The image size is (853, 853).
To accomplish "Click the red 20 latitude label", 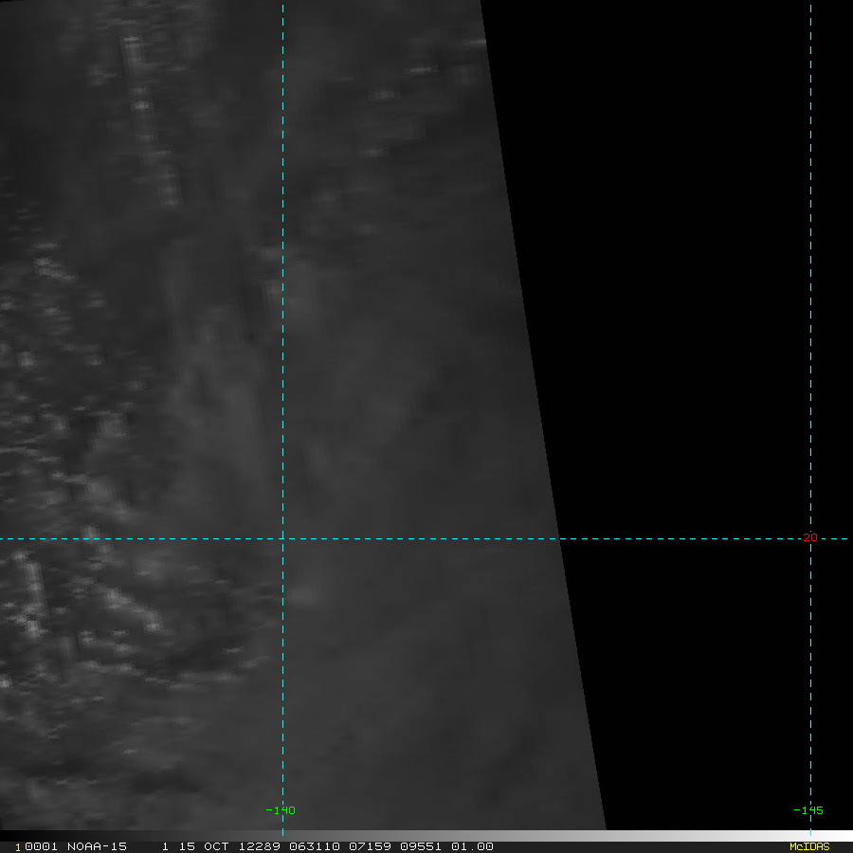I will point(810,537).
